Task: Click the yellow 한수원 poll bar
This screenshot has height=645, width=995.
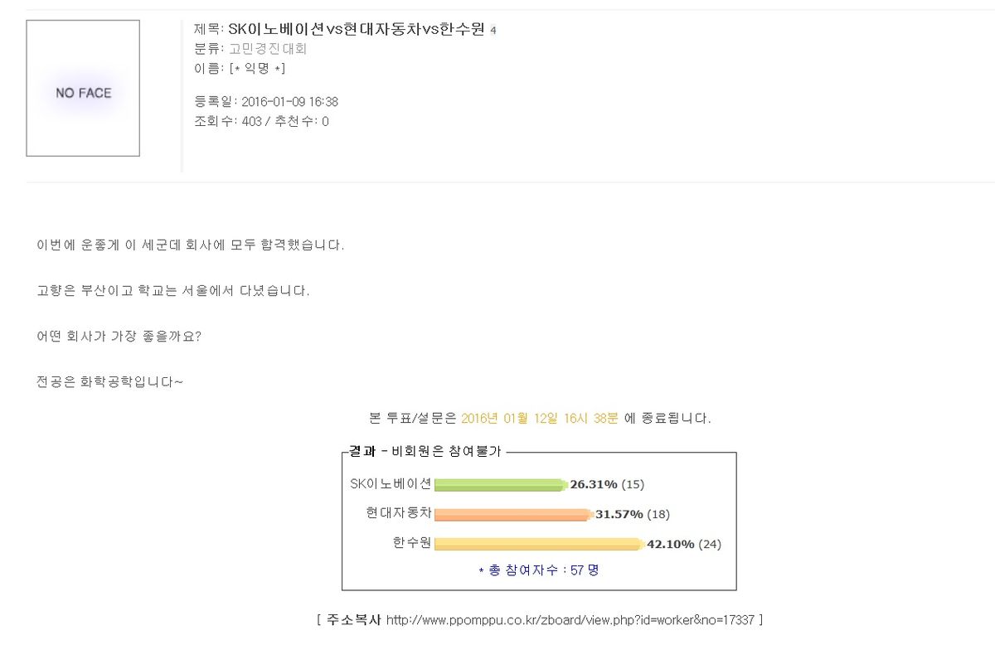Action: 538,545
